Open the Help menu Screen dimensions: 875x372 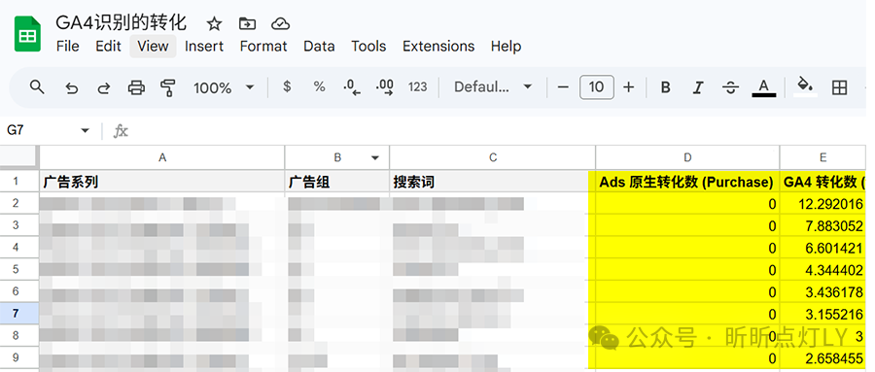pyautogui.click(x=507, y=46)
